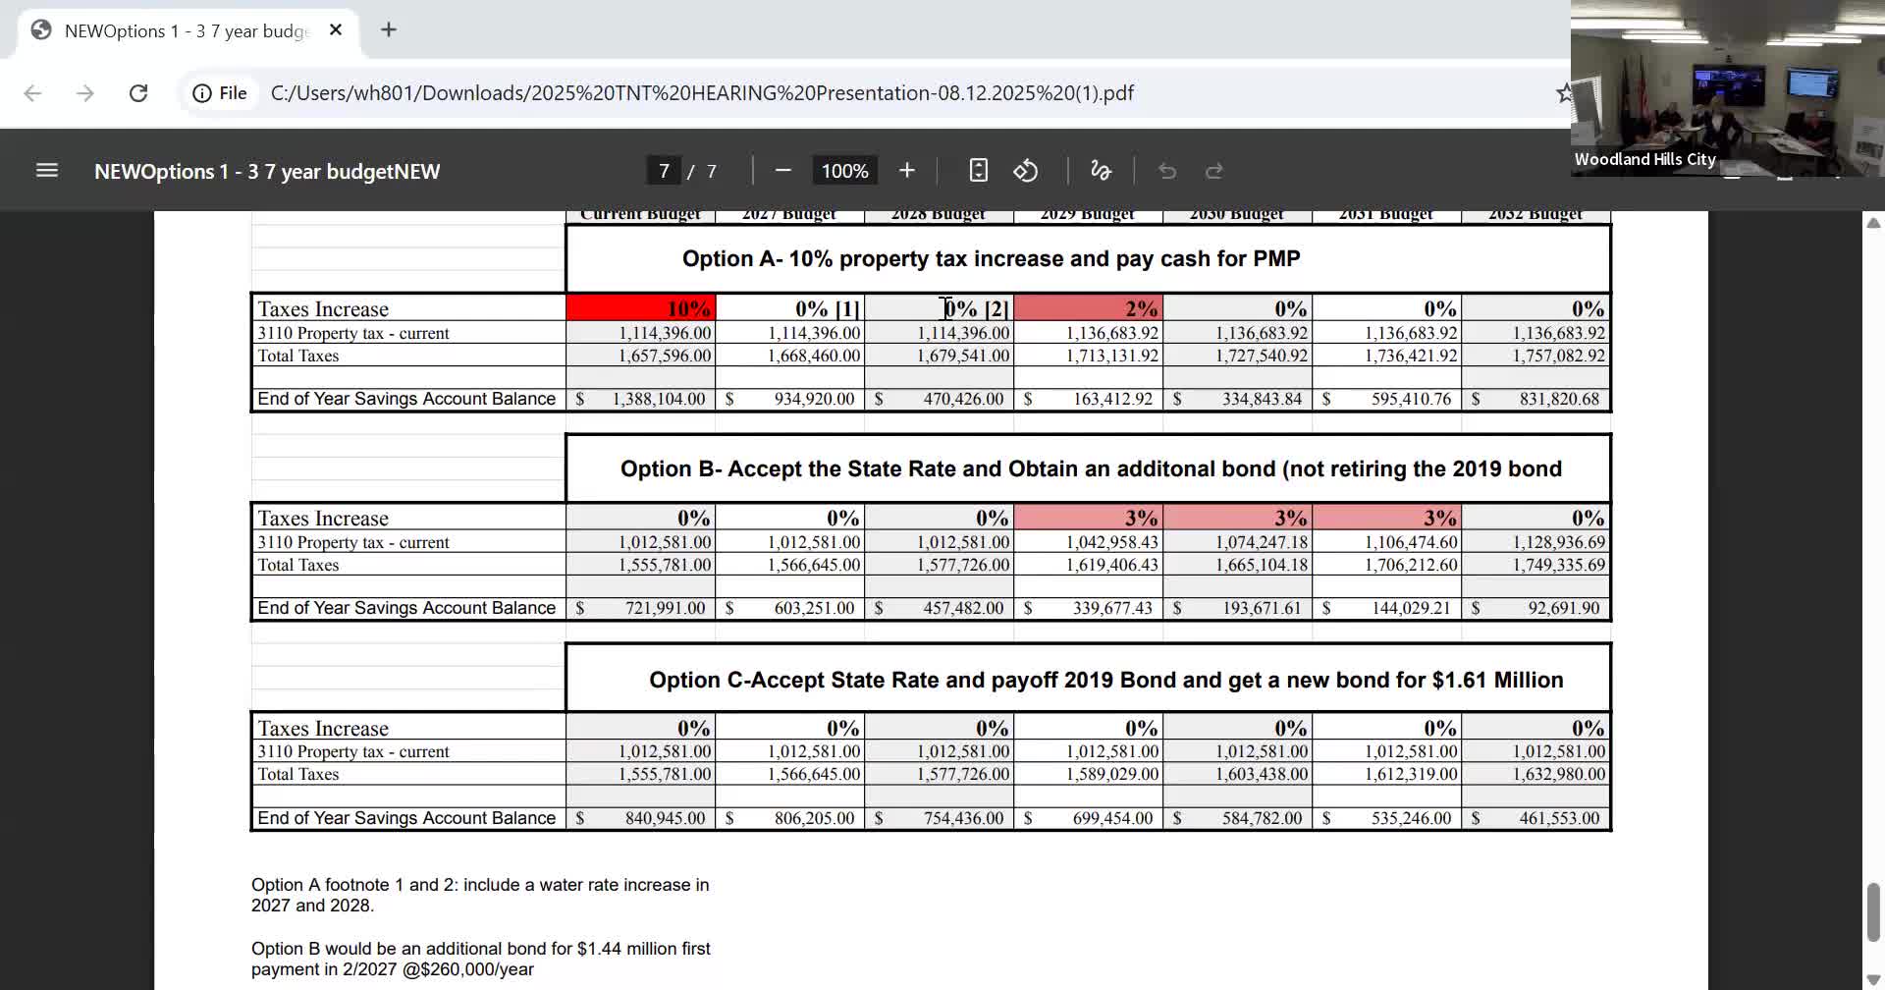Zoom in the PDF
This screenshot has height=990, width=1885.
tap(907, 171)
